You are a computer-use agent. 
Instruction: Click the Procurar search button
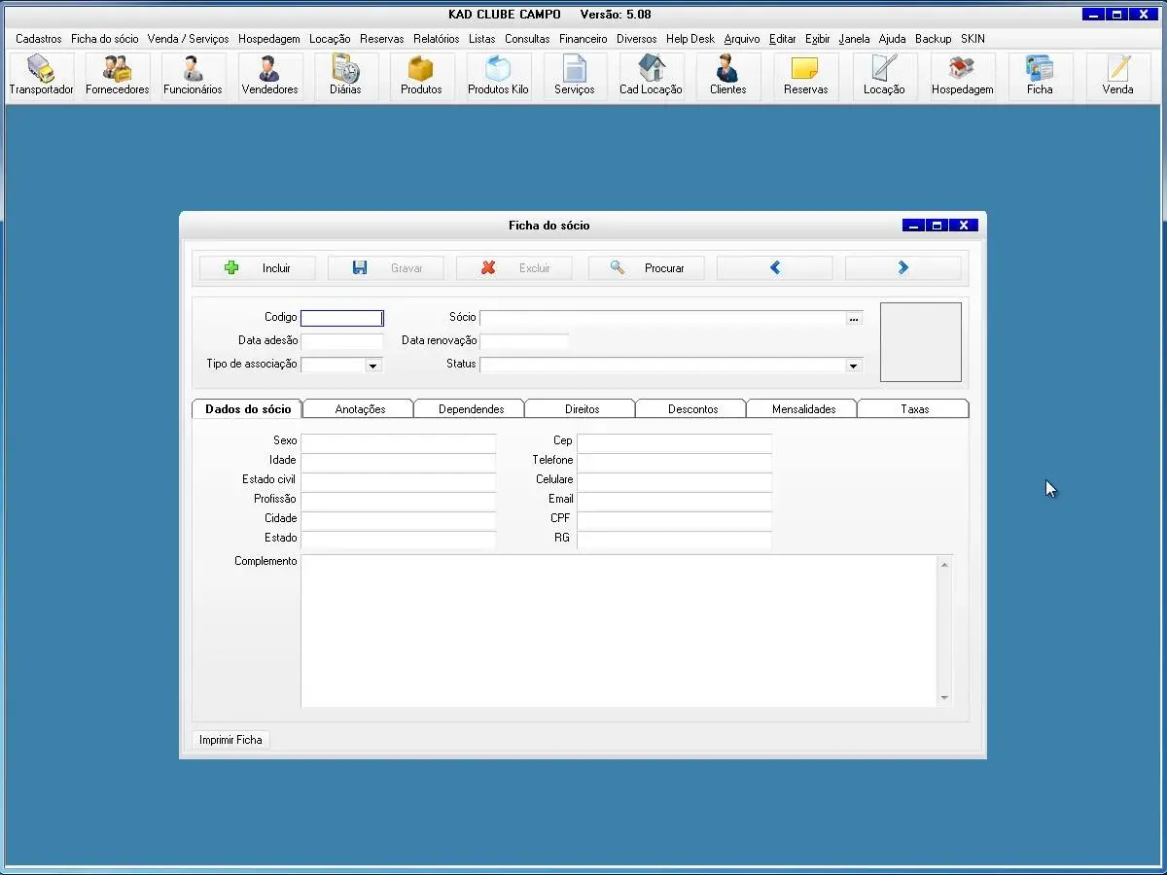pyautogui.click(x=646, y=268)
